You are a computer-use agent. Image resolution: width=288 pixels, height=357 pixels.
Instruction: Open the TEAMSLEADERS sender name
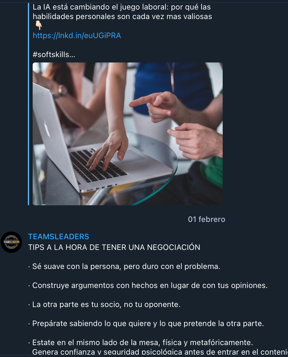pyautogui.click(x=58, y=237)
